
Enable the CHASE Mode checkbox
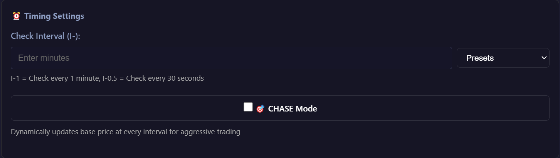click(248, 107)
